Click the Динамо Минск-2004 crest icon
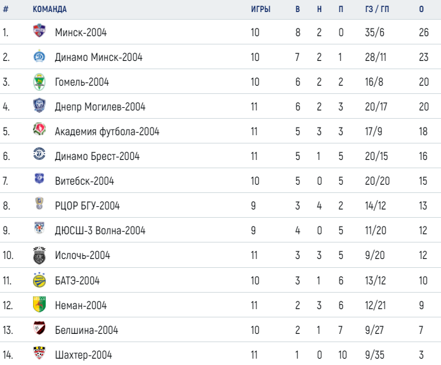This screenshot has height=365, width=441. tap(39, 56)
